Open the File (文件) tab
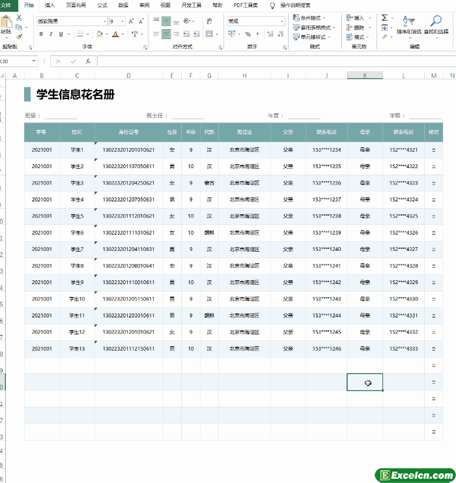Image resolution: width=456 pixels, height=483 pixels. tap(6, 5)
